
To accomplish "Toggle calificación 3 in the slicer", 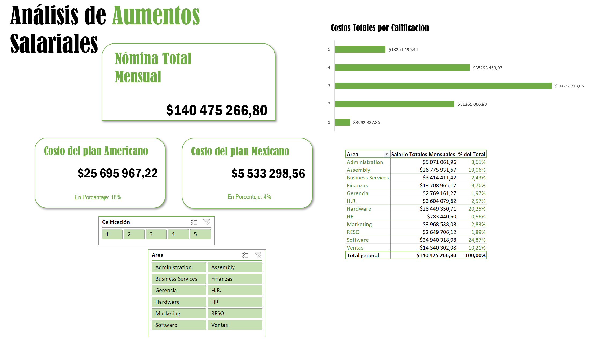I will (x=156, y=234).
